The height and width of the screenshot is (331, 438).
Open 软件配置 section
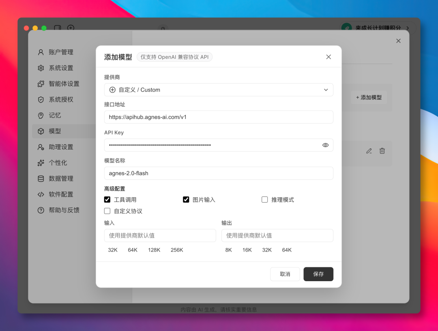click(x=61, y=194)
